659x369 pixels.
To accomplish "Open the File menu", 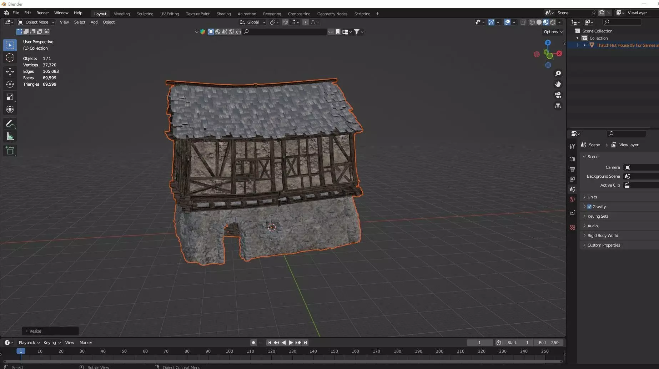I will point(16,13).
